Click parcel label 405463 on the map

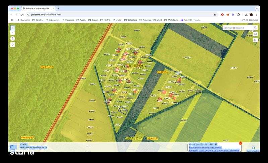187,58
